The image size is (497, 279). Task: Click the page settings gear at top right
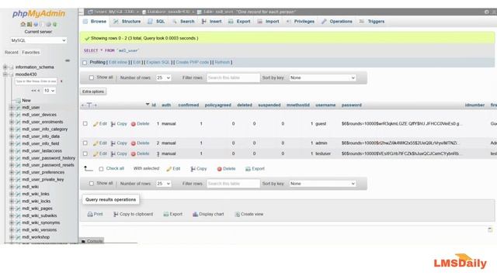[487, 12]
